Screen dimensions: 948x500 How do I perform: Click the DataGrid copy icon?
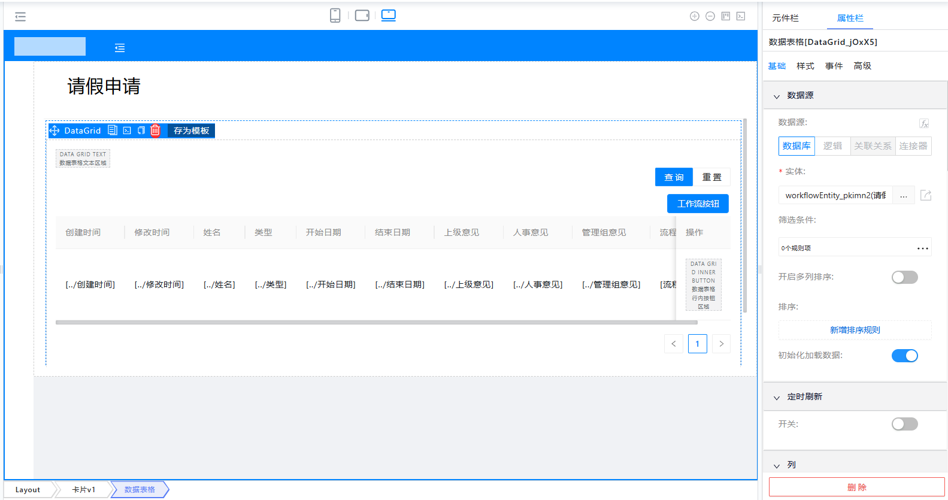tap(141, 131)
